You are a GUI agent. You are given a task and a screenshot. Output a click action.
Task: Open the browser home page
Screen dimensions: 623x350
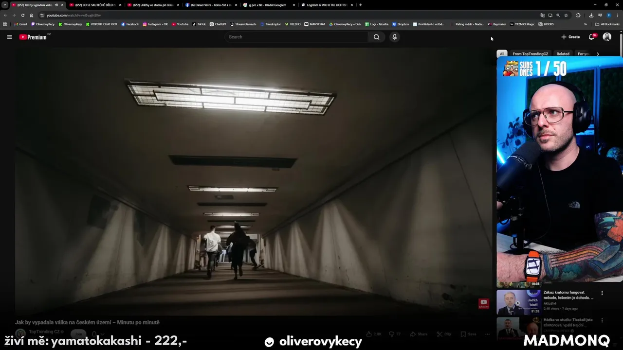pyautogui.click(x=32, y=15)
